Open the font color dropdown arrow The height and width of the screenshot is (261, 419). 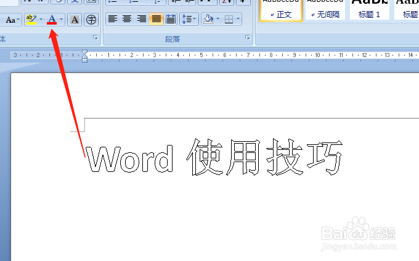61,20
